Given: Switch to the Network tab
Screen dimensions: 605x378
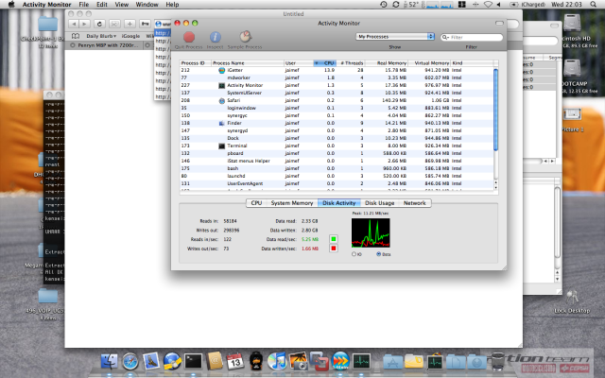Looking at the screenshot, I should tap(414, 203).
